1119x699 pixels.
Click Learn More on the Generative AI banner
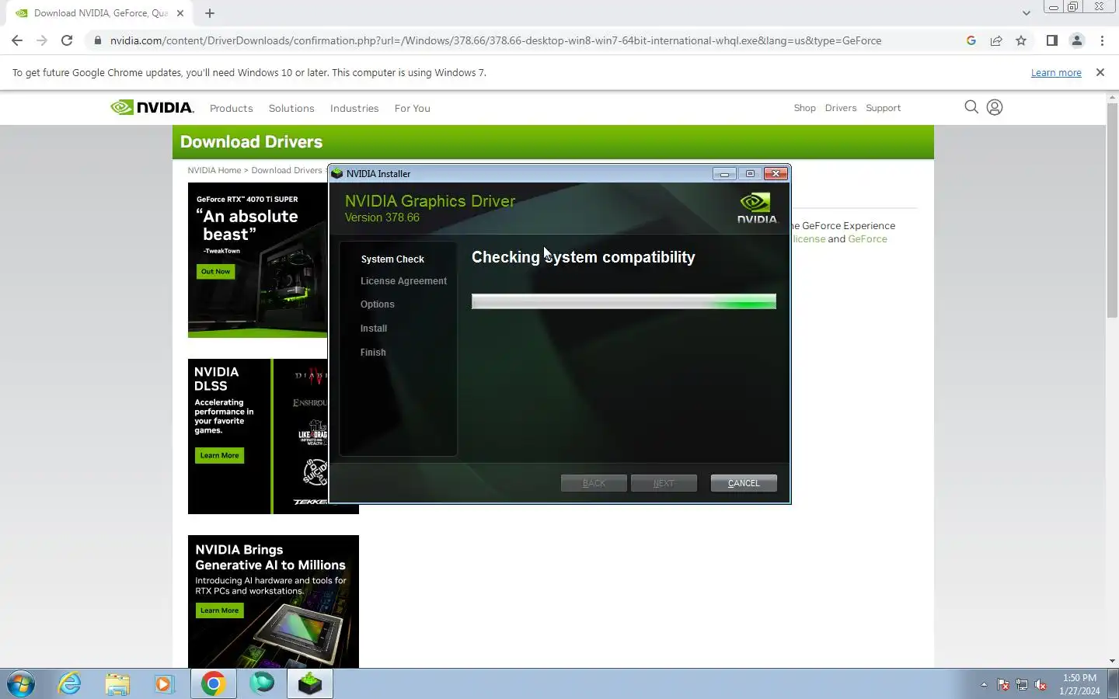coord(219,610)
